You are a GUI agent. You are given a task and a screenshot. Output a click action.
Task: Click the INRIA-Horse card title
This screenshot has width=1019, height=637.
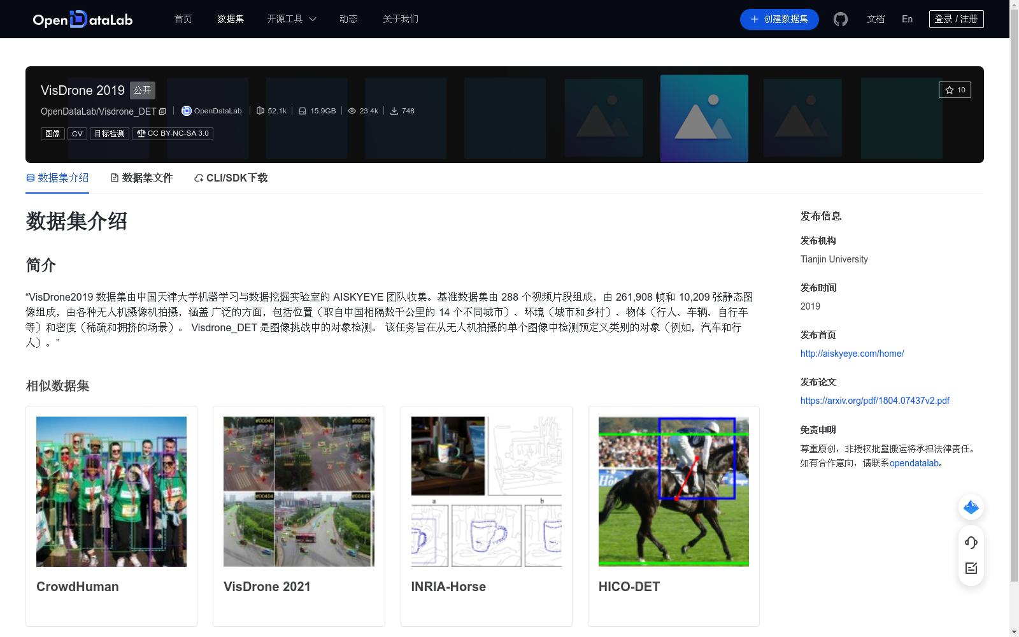click(448, 587)
